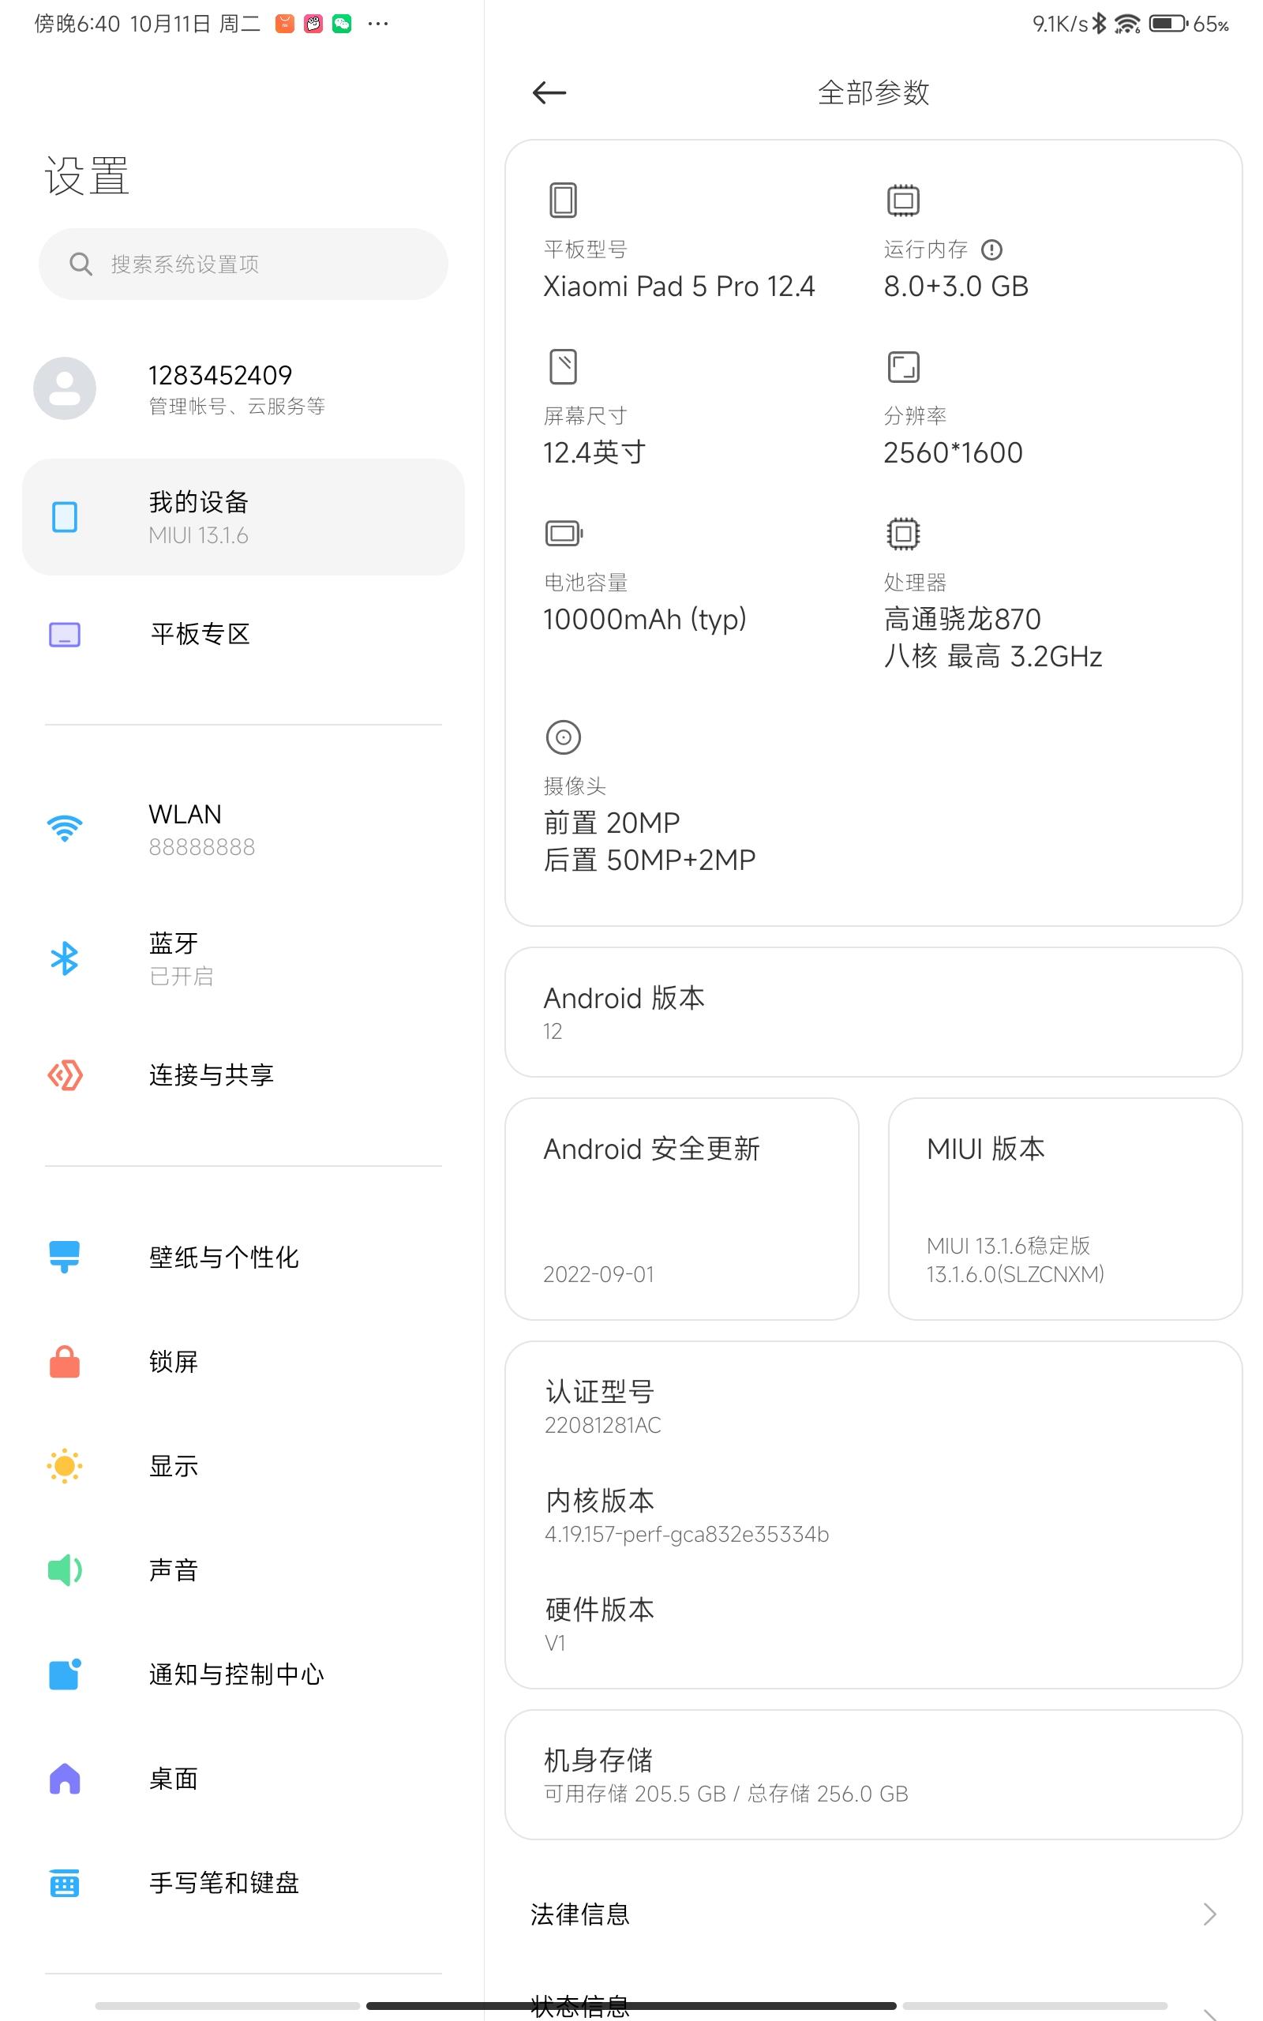Open 锁屏 settings entry
1263x2021 pixels.
pos(243,1361)
